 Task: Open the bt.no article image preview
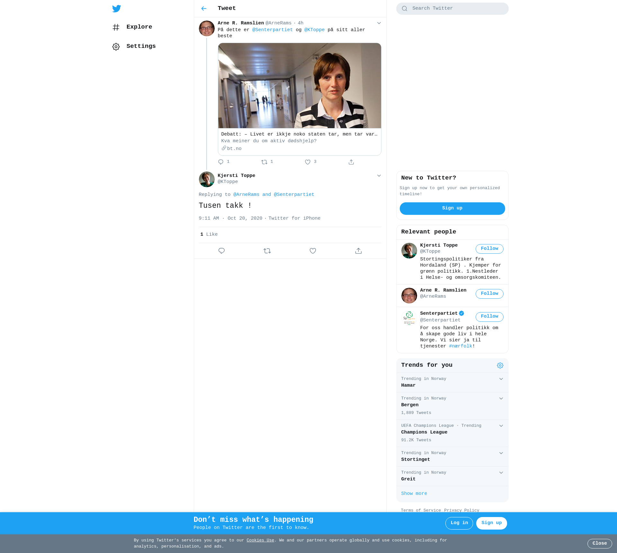click(299, 86)
